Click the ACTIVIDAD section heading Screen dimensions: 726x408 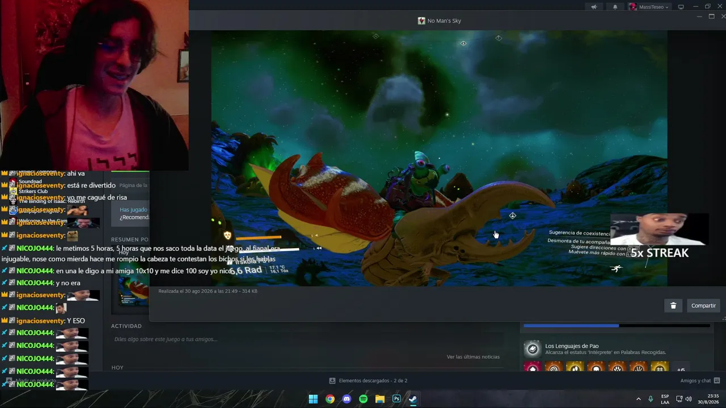(x=126, y=326)
